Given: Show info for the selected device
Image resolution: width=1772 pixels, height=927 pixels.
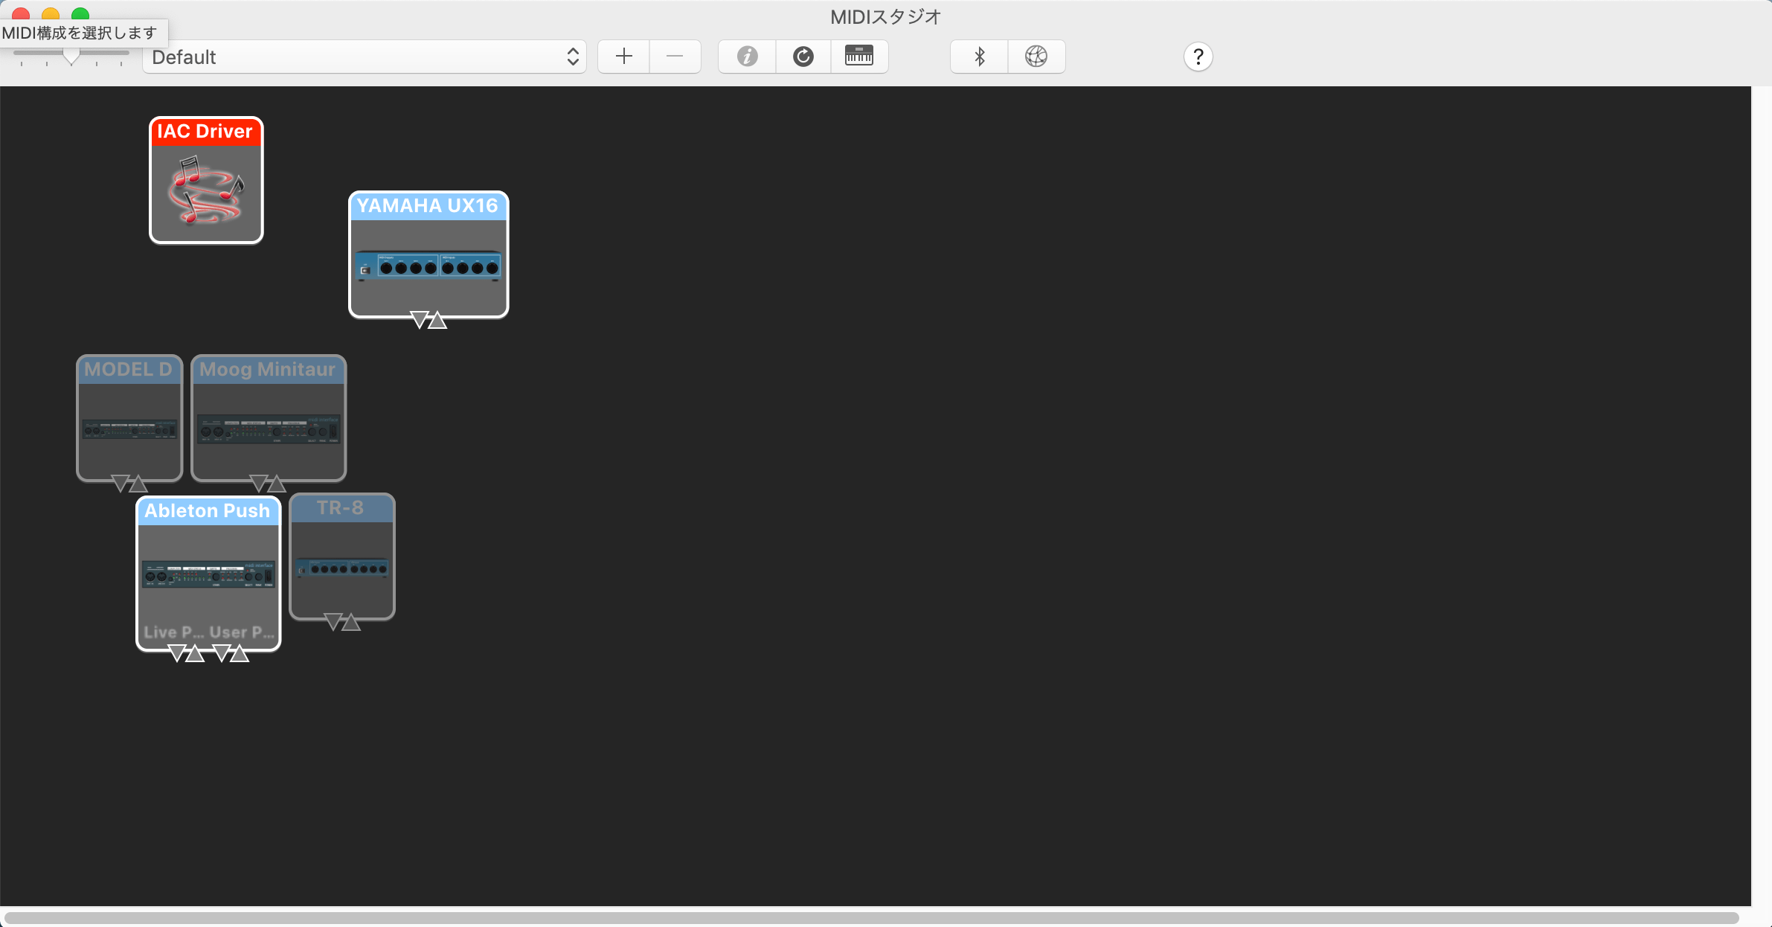Looking at the screenshot, I should pos(747,57).
